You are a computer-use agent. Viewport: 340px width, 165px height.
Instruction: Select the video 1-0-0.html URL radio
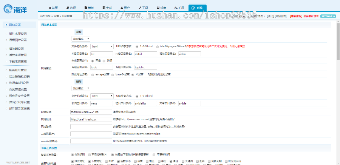tap(137, 46)
